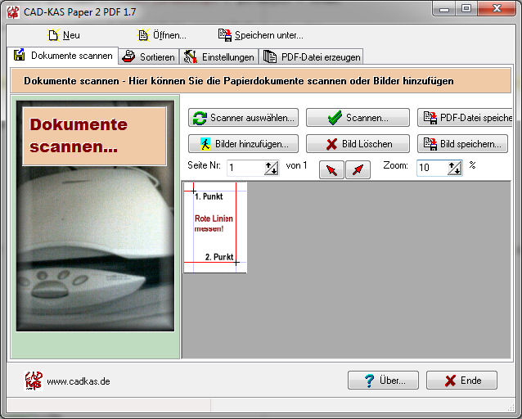Select the scanned page thumbnail preview

pyautogui.click(x=214, y=228)
